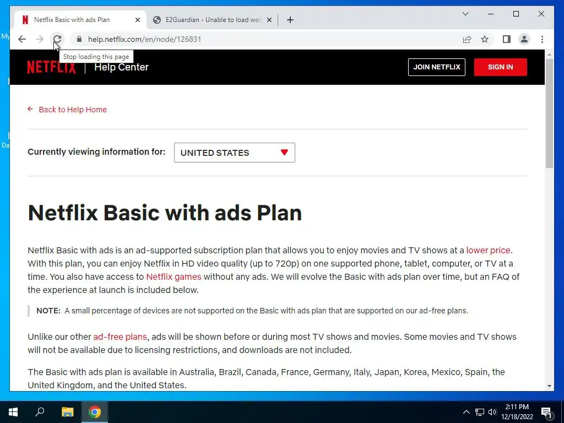
Task: Select the Netflix Basic with ads Plan tab
Action: pyautogui.click(x=80, y=20)
